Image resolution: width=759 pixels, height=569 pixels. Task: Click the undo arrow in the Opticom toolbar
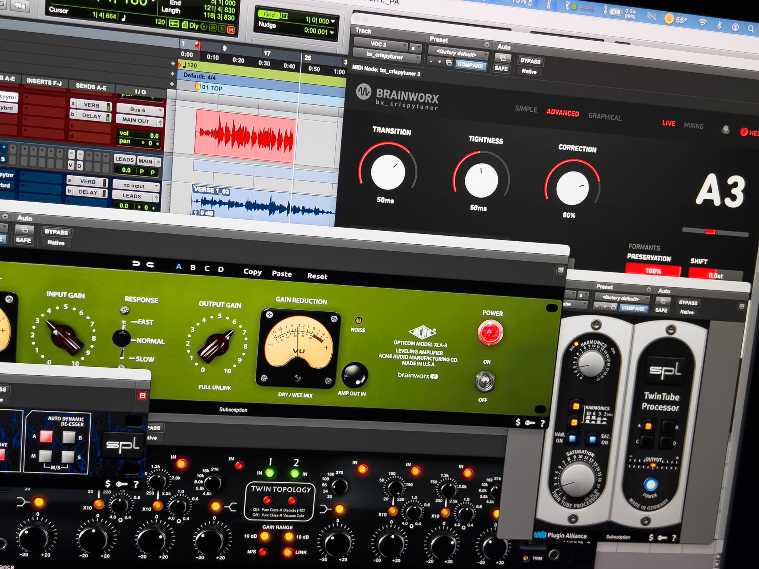[x=136, y=263]
